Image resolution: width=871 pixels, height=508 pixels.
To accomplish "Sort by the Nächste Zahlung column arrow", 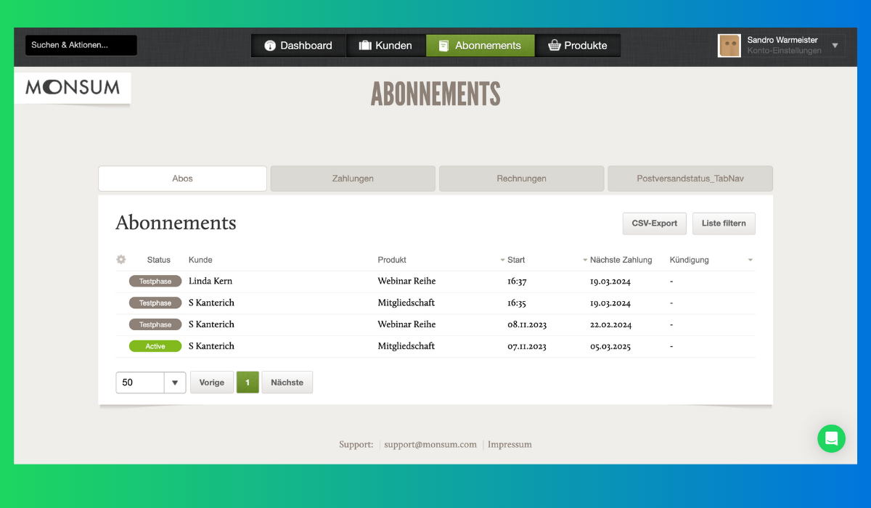I will (585, 260).
